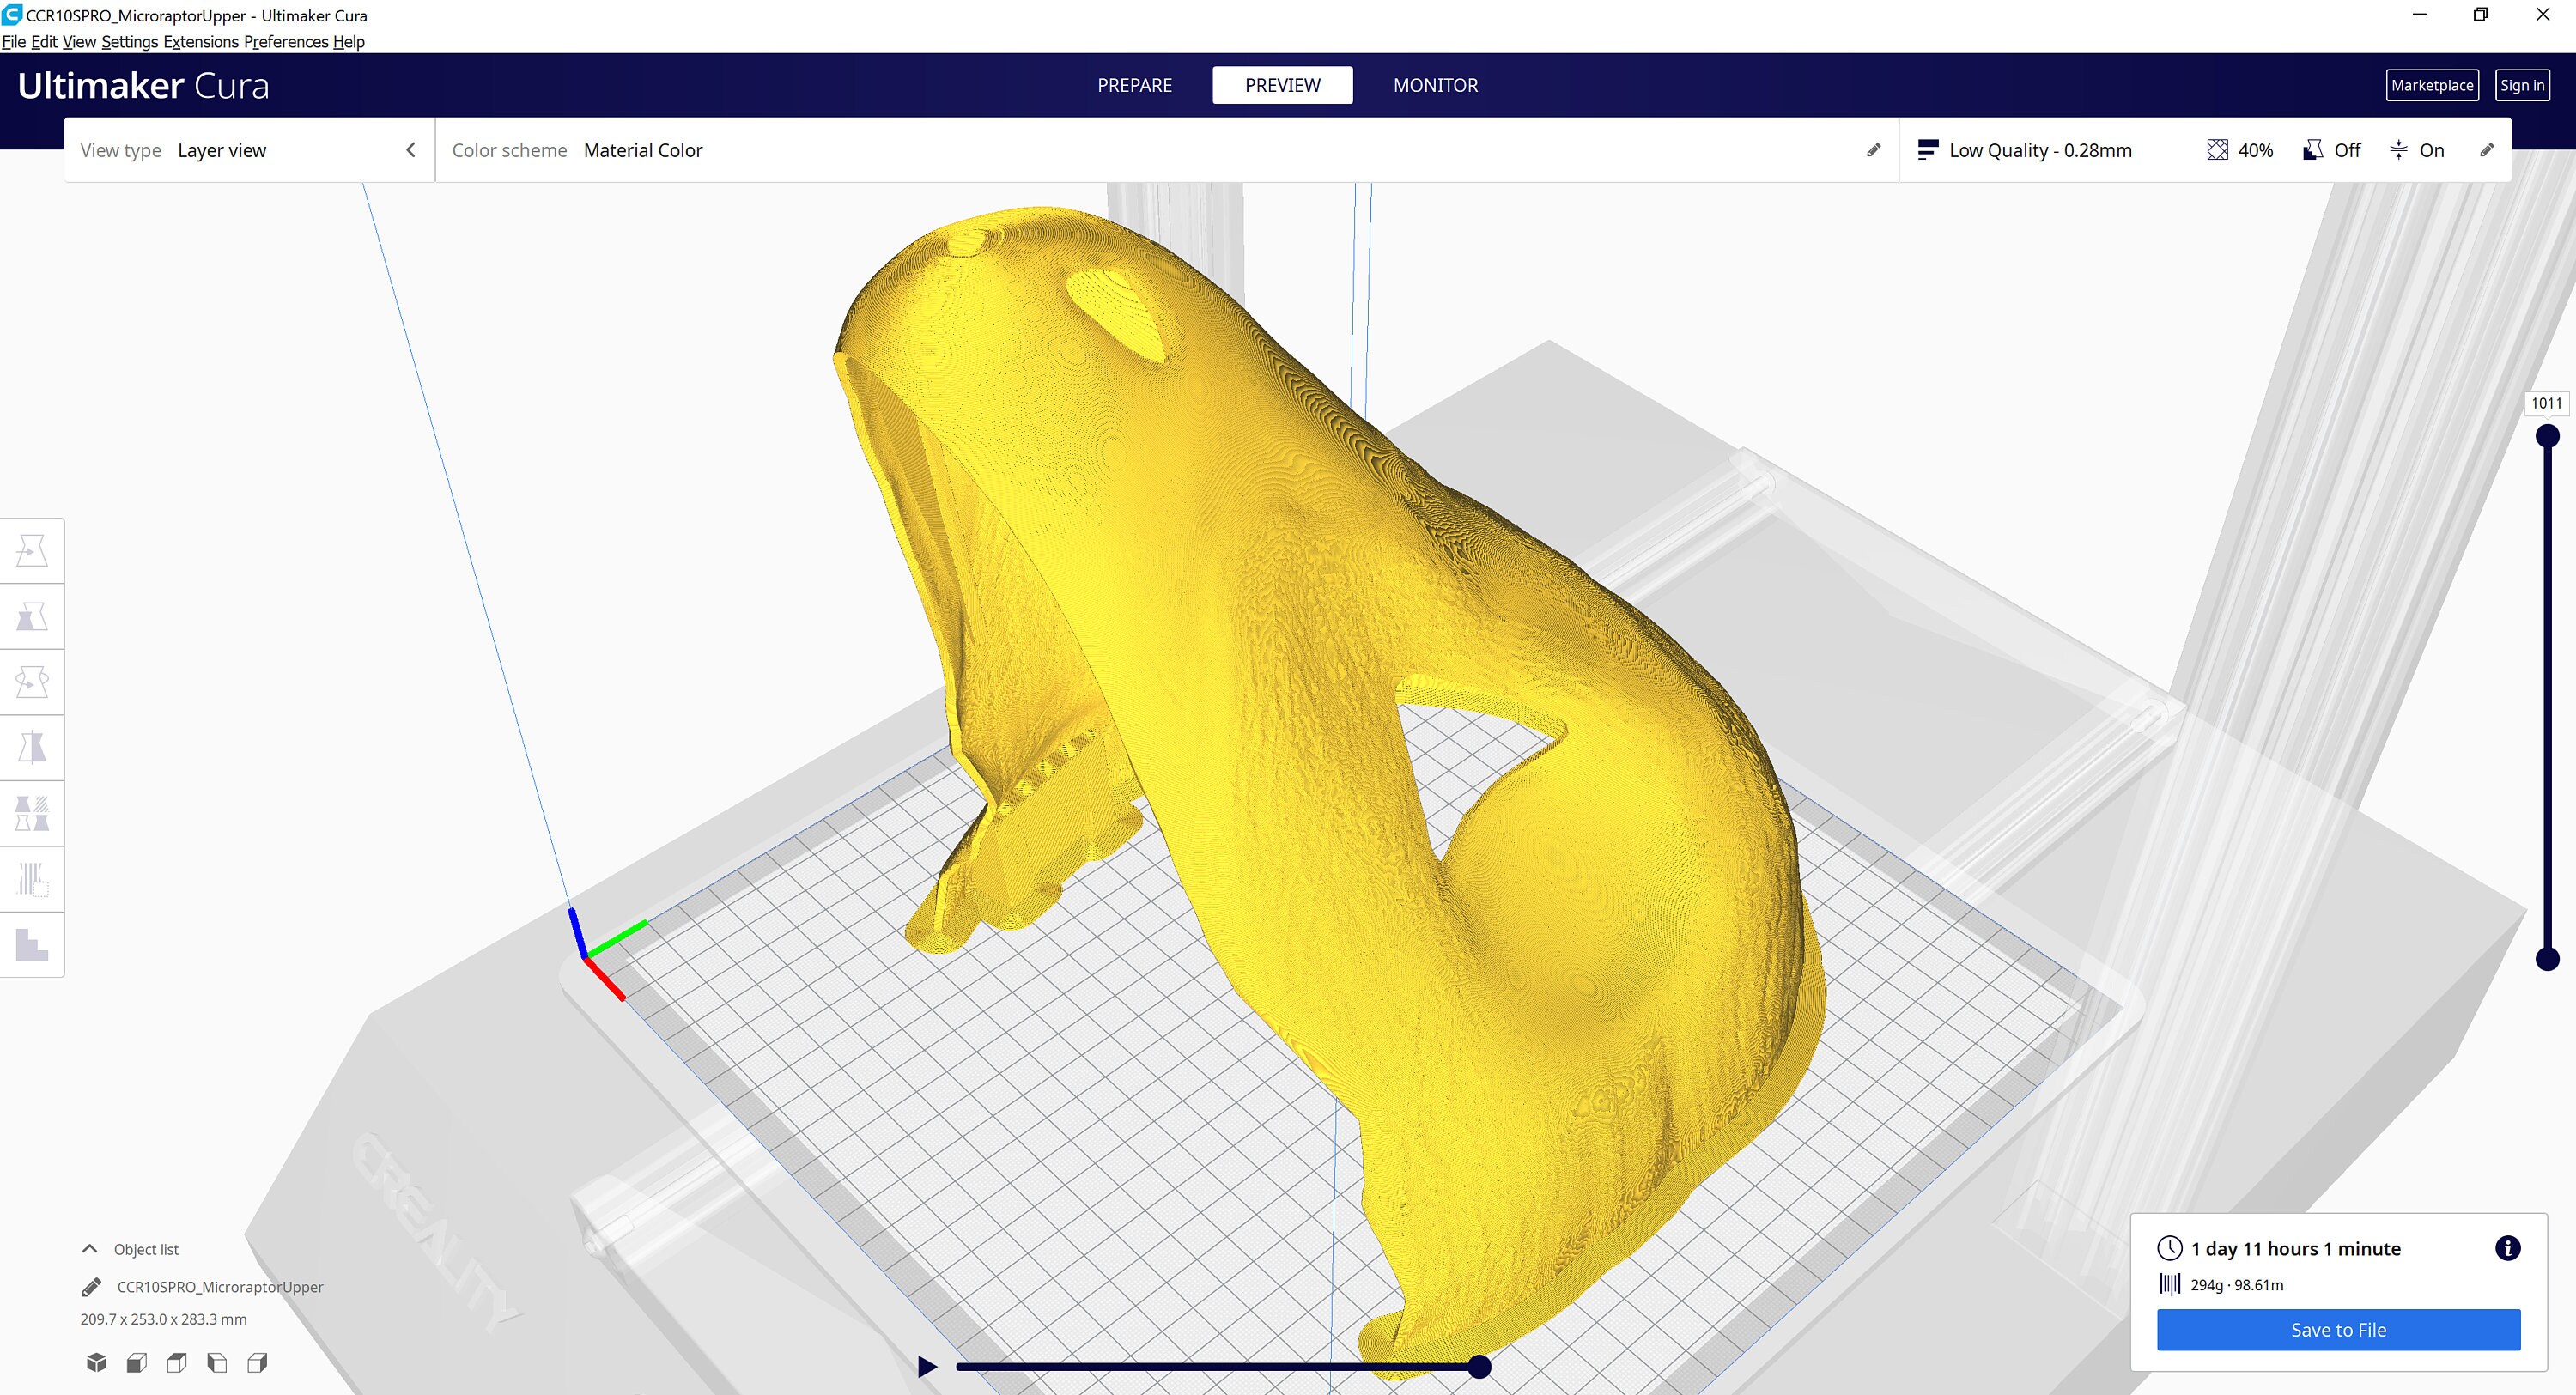Activate the Support Blocker tool

coord(32,880)
